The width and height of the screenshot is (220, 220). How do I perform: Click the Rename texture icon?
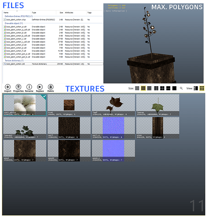(x=29, y=88)
